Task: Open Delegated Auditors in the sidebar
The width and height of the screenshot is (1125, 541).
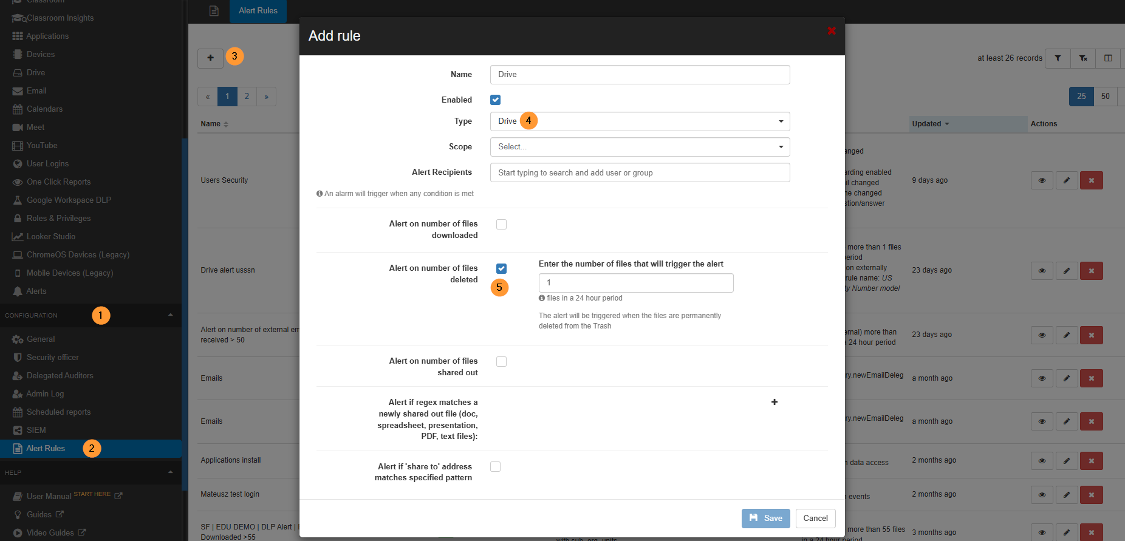Action: click(60, 376)
